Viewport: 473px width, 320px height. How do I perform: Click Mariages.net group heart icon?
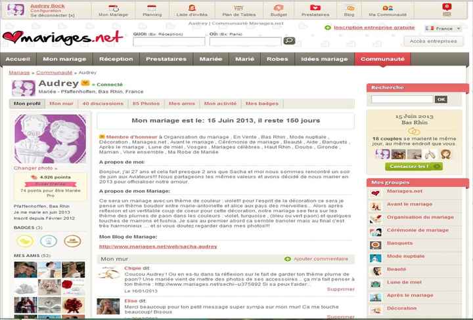tap(375, 193)
